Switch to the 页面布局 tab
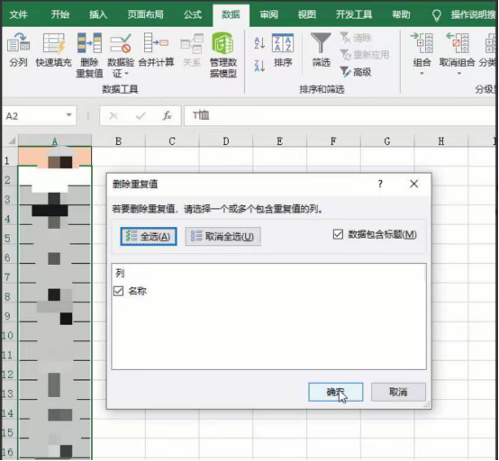Screen dimensions: 499x461 pos(145,14)
